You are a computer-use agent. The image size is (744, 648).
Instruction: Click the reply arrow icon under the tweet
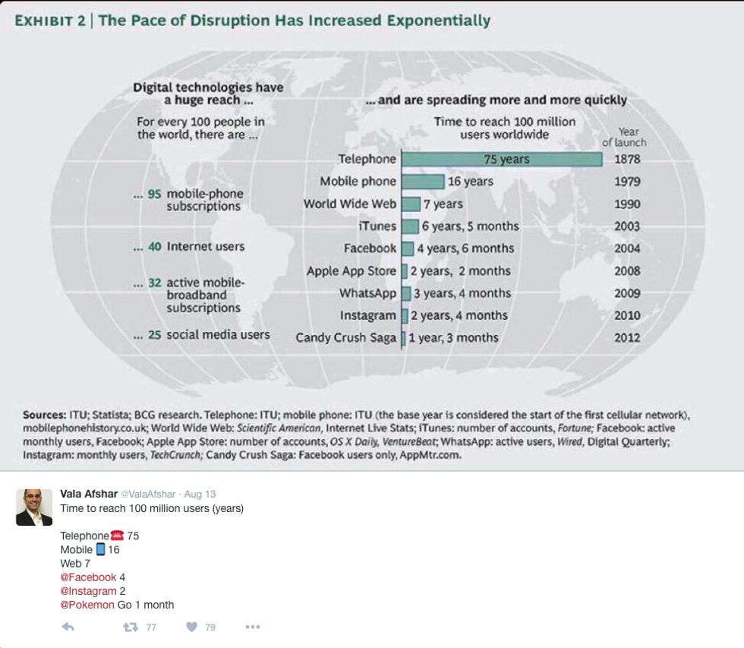(68, 627)
